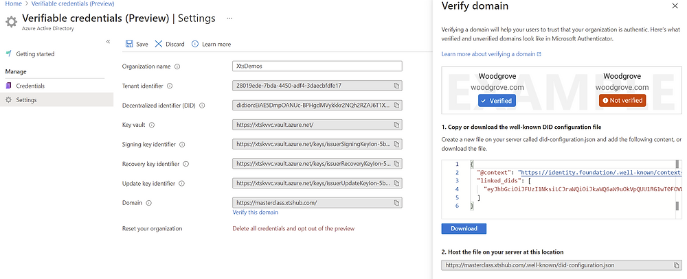This screenshot has width=687, height=279.
Task: Click the Not verified example badge
Action: click(x=622, y=101)
